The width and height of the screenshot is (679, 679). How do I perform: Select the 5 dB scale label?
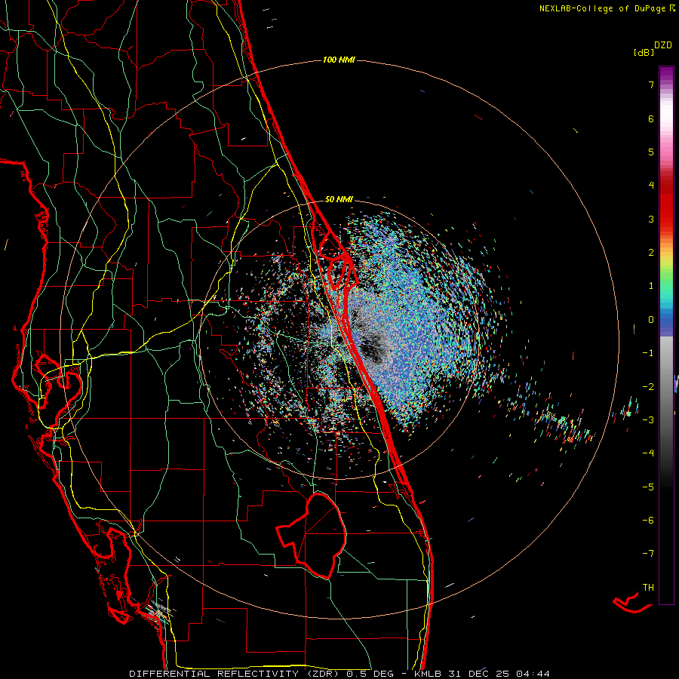651,152
